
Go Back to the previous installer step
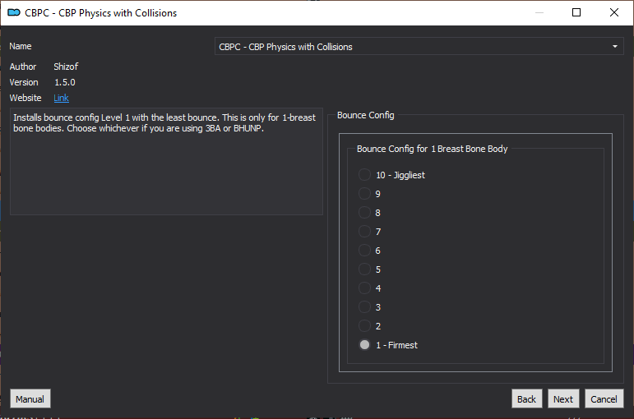526,398
